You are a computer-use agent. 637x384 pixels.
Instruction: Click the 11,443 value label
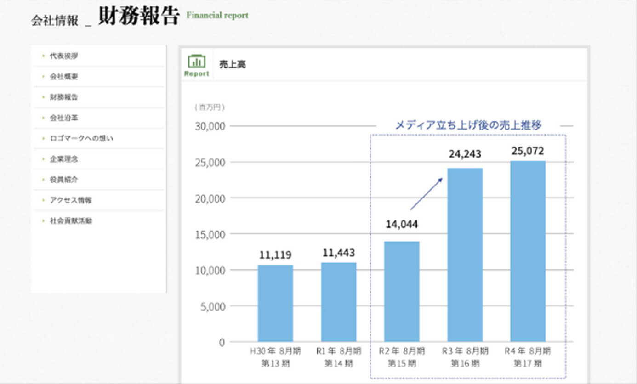(x=339, y=253)
